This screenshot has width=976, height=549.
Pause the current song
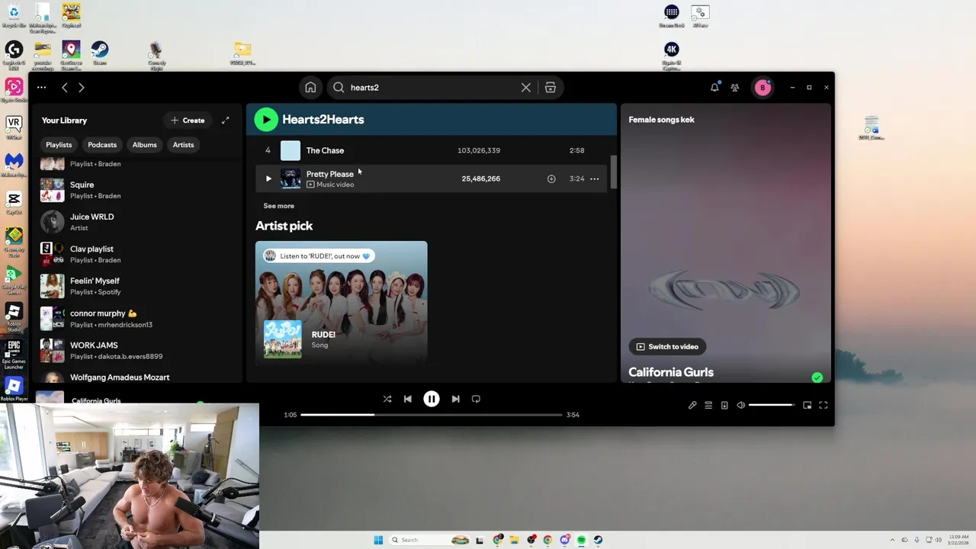(x=432, y=399)
